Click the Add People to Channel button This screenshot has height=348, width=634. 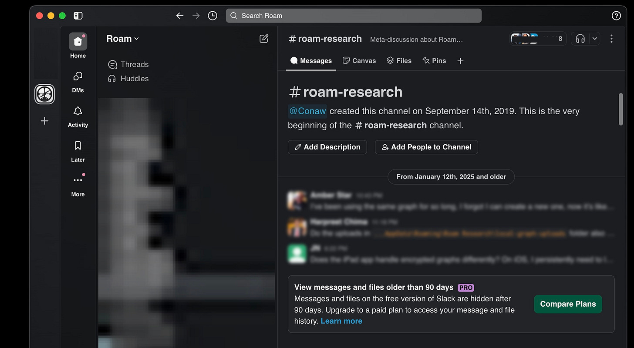426,147
